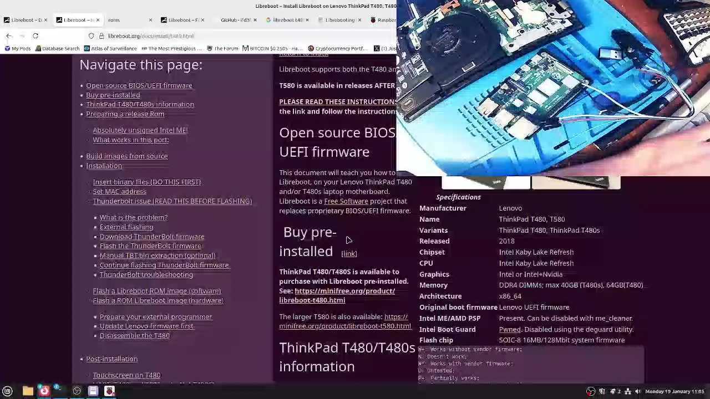This screenshot has height=399, width=710.
Task: Open 'Disassemble the T480' link
Action: [x=134, y=336]
